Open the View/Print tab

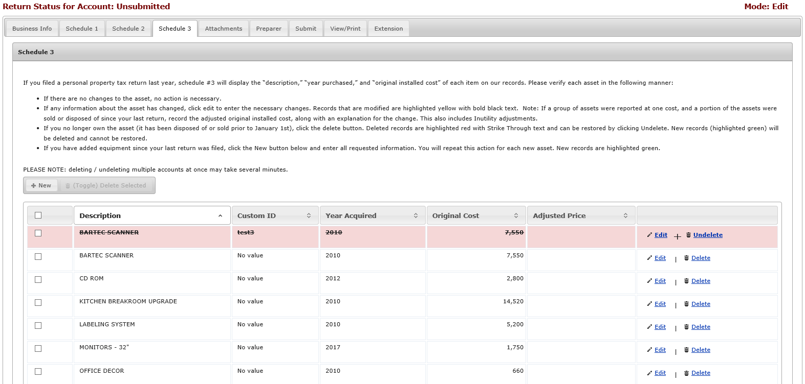pyautogui.click(x=345, y=29)
